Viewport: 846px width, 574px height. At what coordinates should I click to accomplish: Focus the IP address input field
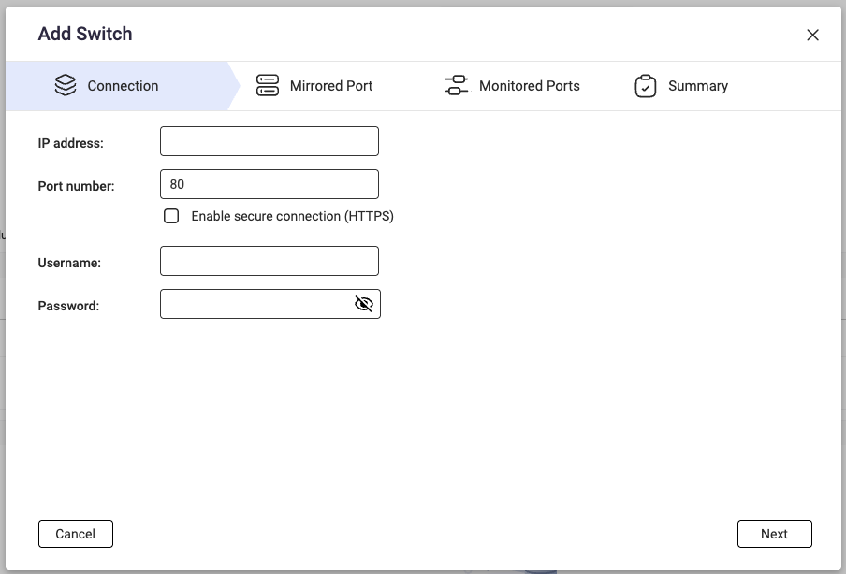[270, 141]
